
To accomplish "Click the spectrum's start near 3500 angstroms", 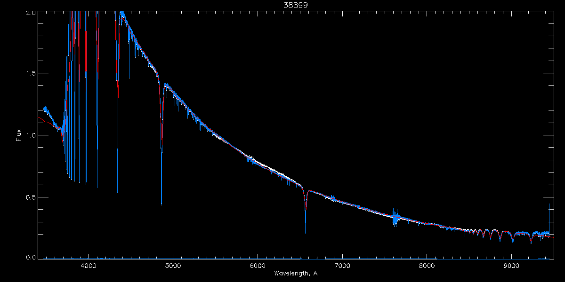I will point(45,110).
